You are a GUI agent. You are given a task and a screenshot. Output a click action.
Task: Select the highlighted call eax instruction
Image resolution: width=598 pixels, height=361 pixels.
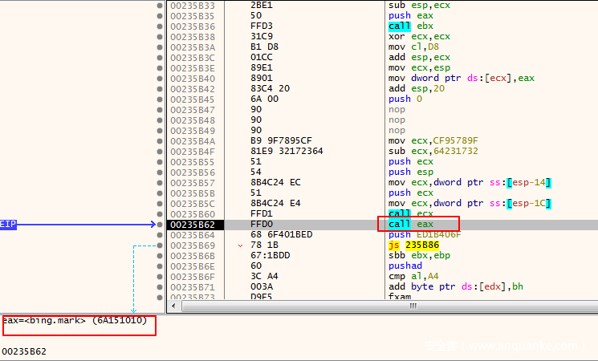click(405, 225)
